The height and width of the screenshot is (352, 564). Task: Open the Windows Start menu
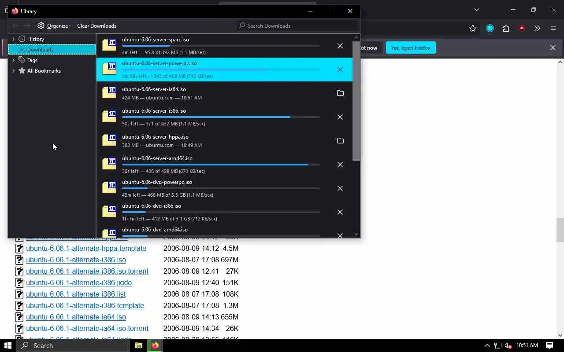(8, 345)
